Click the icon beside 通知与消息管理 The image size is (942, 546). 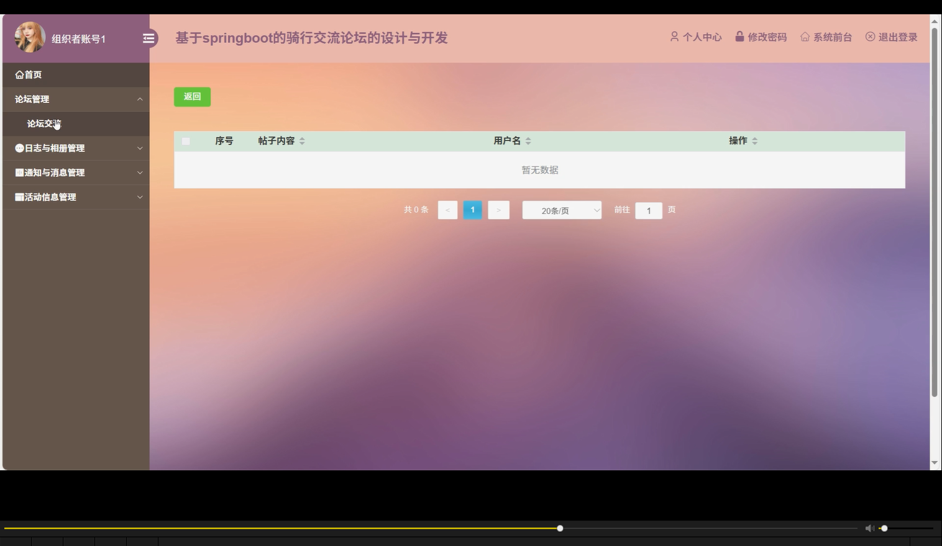(19, 172)
